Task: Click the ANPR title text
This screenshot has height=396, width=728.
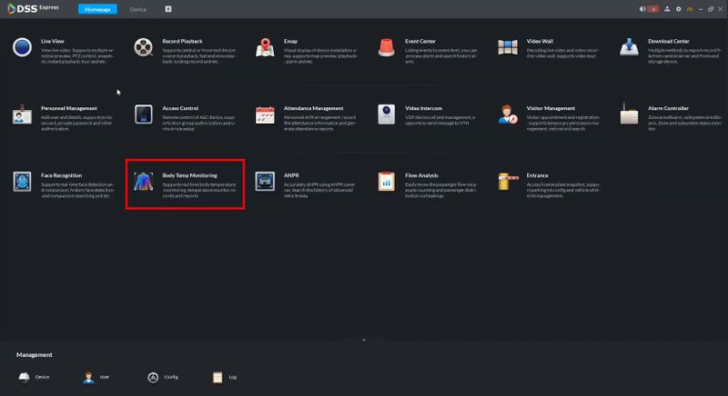Action: coord(291,175)
